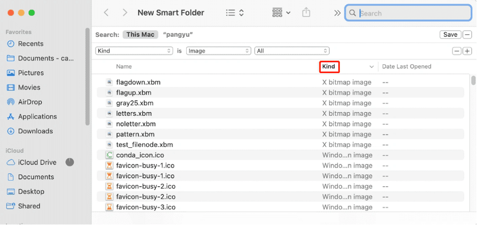Viewport: 477px width, 225px height.
Task: Click minus button beside Save
Action: [x=467, y=34]
